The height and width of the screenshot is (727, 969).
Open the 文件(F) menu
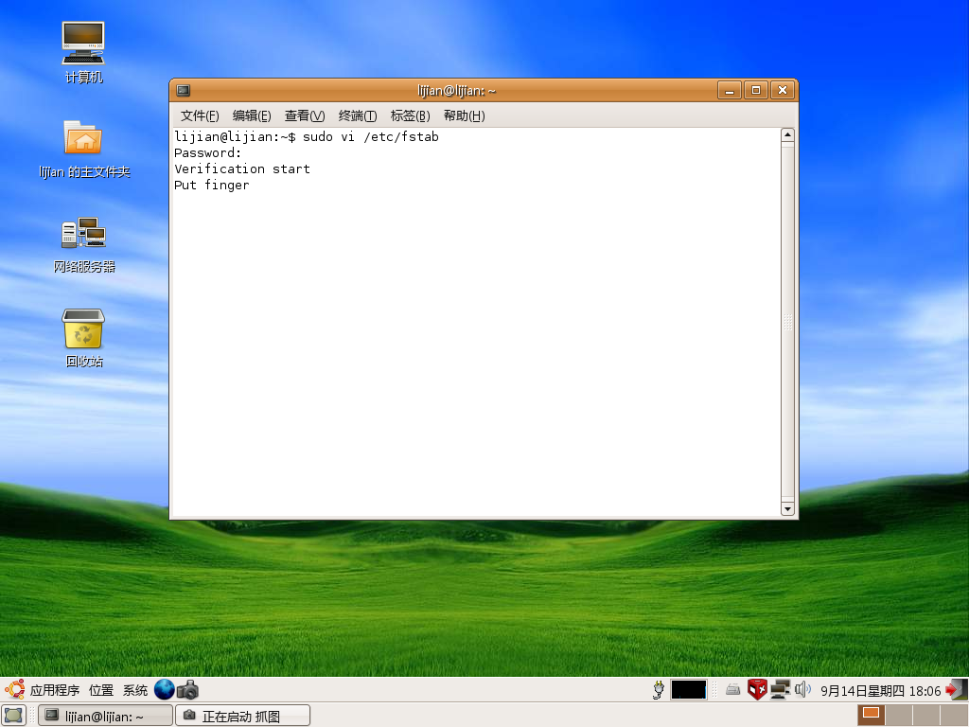click(200, 115)
